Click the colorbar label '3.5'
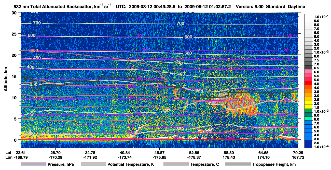 click(316, 92)
